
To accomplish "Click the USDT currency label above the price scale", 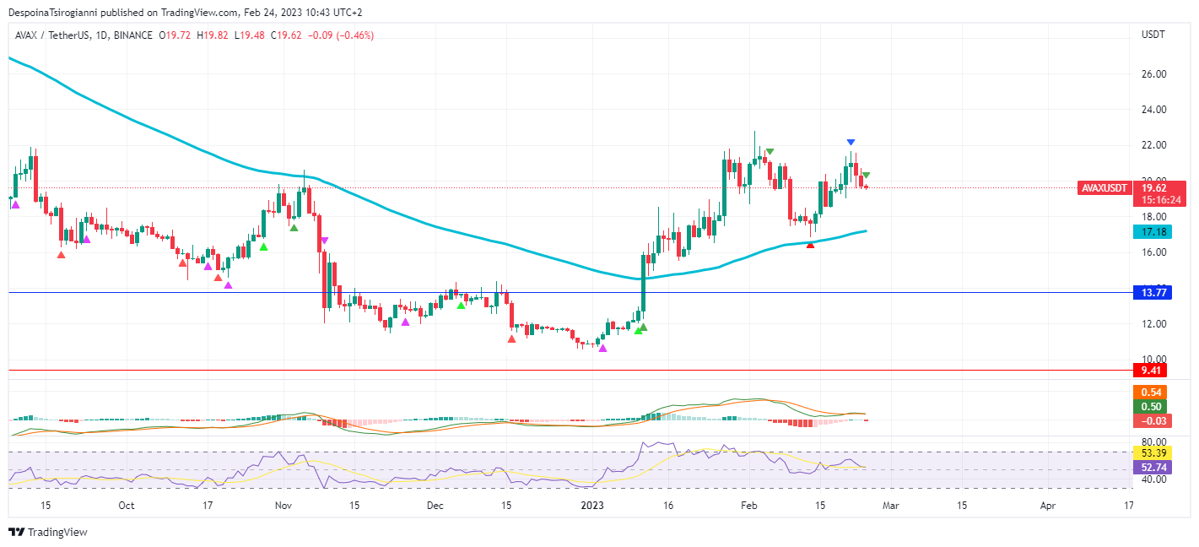I will [x=1153, y=35].
